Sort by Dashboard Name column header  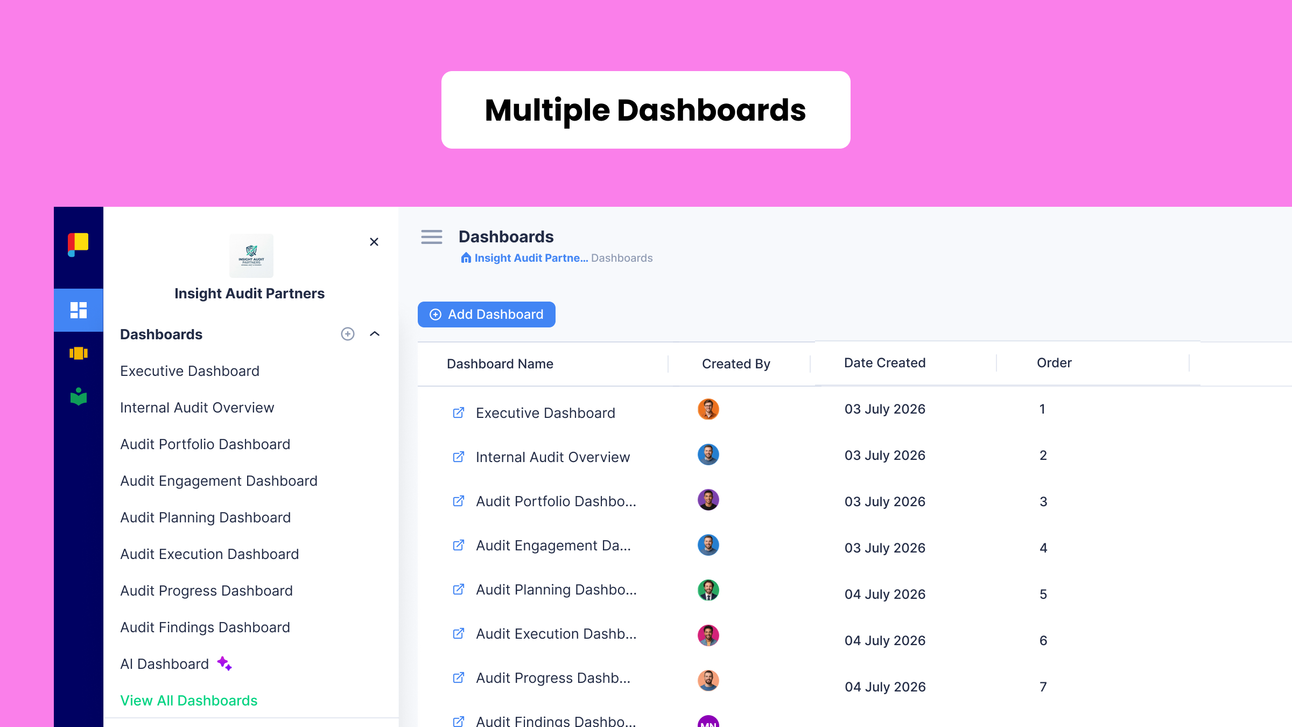[x=500, y=364]
